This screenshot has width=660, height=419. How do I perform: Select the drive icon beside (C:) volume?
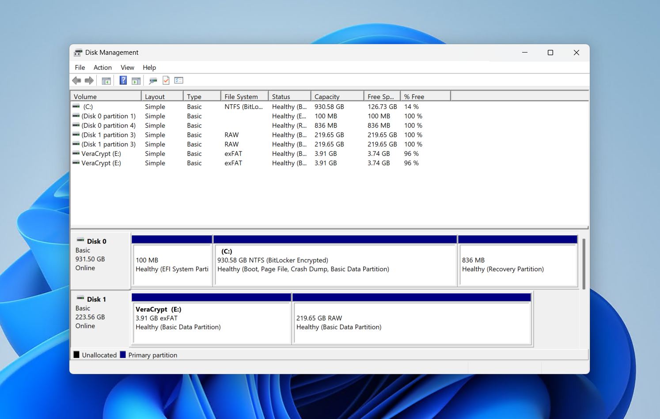point(76,106)
